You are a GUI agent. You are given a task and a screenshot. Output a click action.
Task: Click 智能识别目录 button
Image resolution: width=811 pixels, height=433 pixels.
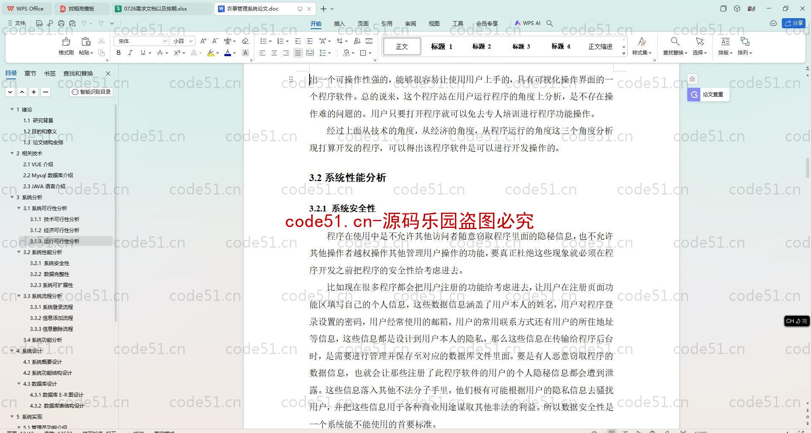(x=91, y=92)
